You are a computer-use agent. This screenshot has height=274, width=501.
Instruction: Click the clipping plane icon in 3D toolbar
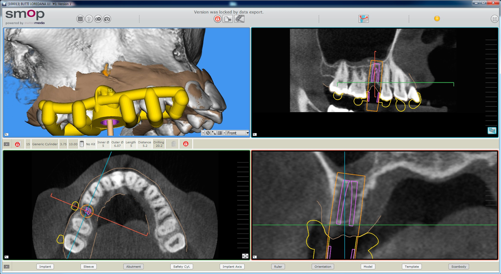[x=220, y=133]
